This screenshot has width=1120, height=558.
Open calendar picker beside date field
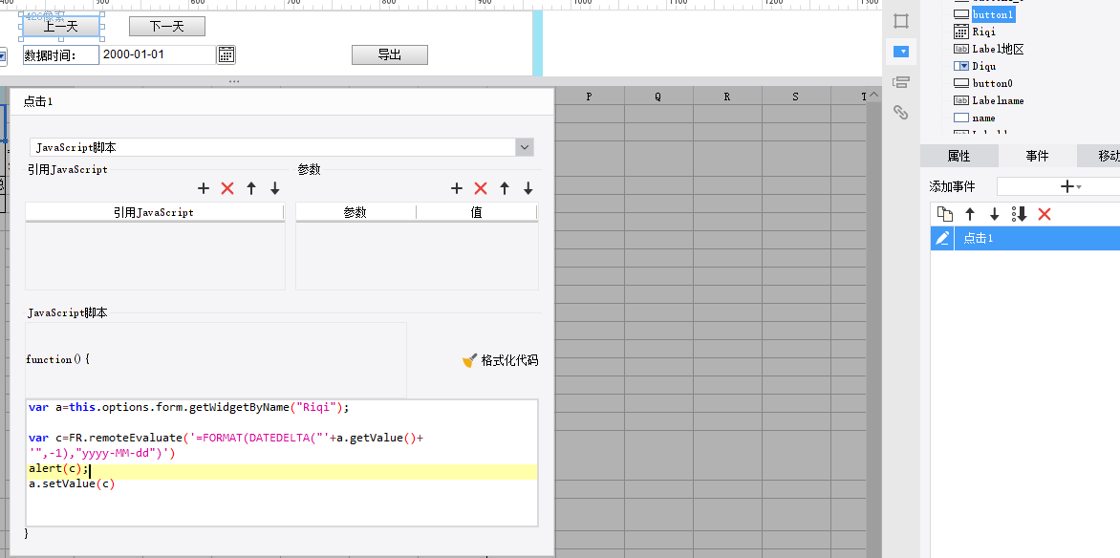pos(226,54)
